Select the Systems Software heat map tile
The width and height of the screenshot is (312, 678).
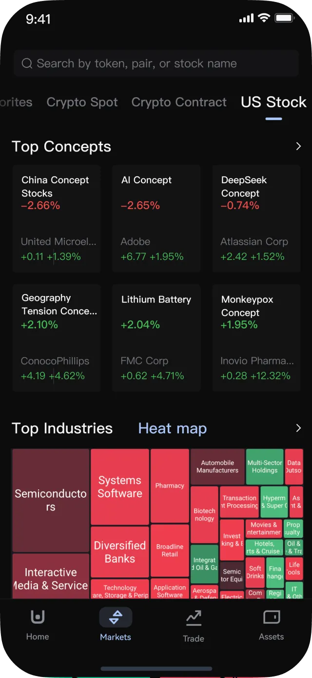click(120, 487)
